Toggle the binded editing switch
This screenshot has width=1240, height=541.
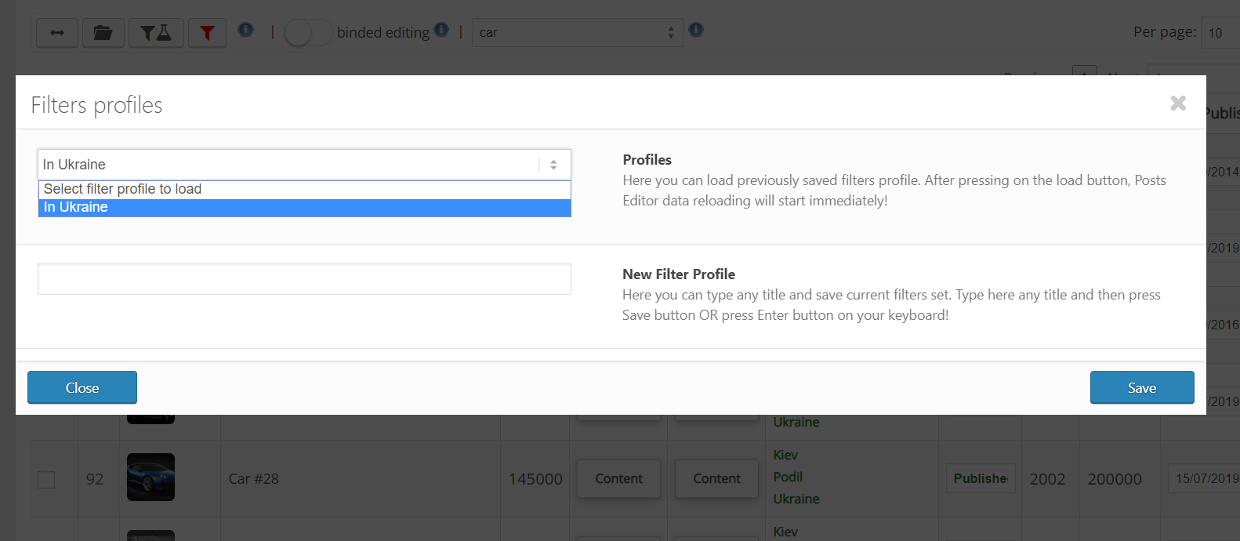[306, 33]
